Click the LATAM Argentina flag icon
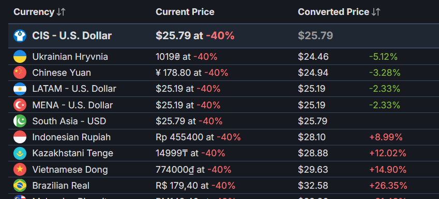Image resolution: width=439 pixels, height=199 pixels. (20, 89)
